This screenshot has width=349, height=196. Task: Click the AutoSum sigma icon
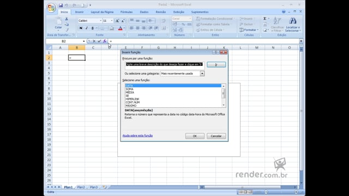(265, 19)
